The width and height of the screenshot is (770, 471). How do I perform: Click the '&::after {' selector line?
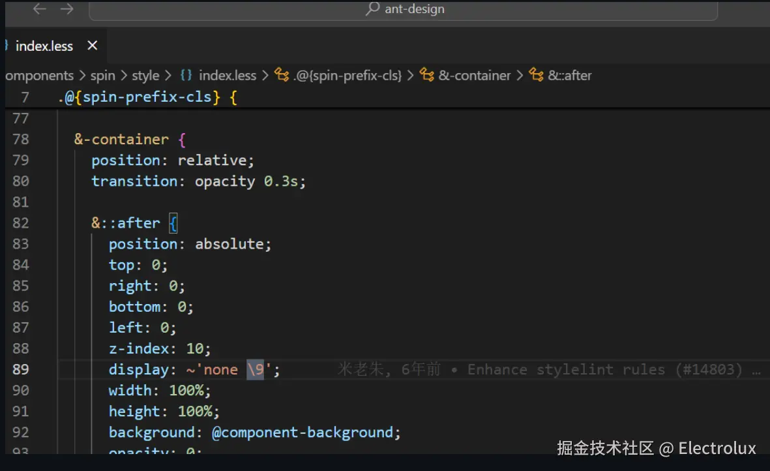(134, 223)
